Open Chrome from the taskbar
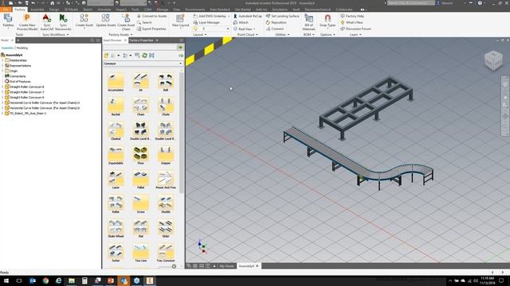The height and width of the screenshot is (286, 510). (x=45, y=280)
